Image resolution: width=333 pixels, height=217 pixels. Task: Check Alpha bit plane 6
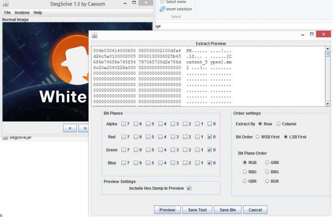pyautogui.click(x=136, y=124)
